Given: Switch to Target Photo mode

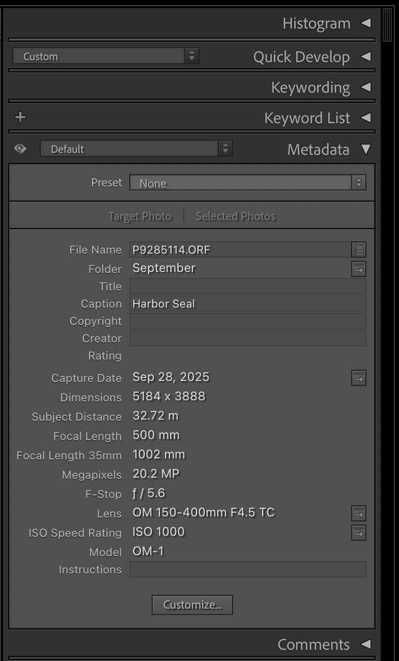Looking at the screenshot, I should (140, 216).
